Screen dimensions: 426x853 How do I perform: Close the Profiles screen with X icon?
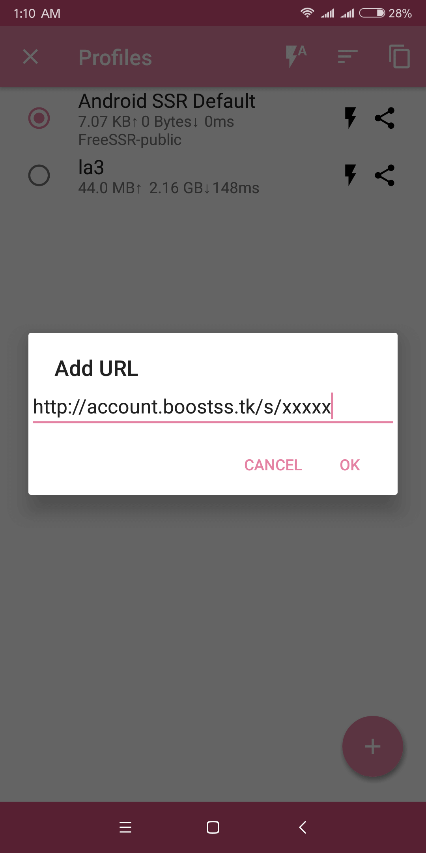(x=30, y=56)
